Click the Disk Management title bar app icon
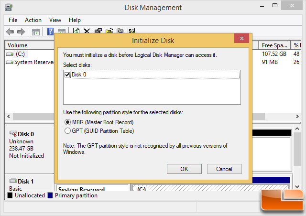 pos(9,8)
